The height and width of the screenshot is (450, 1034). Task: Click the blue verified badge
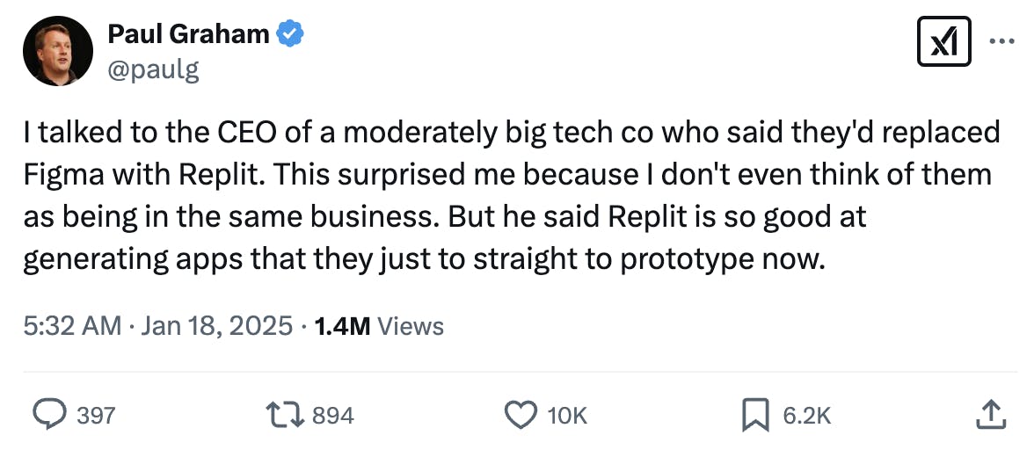coord(290,34)
